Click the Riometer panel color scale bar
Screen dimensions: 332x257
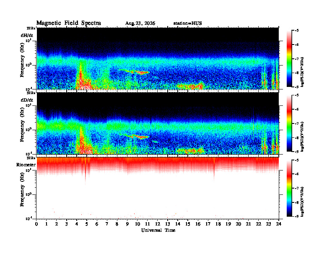[x=289, y=188]
